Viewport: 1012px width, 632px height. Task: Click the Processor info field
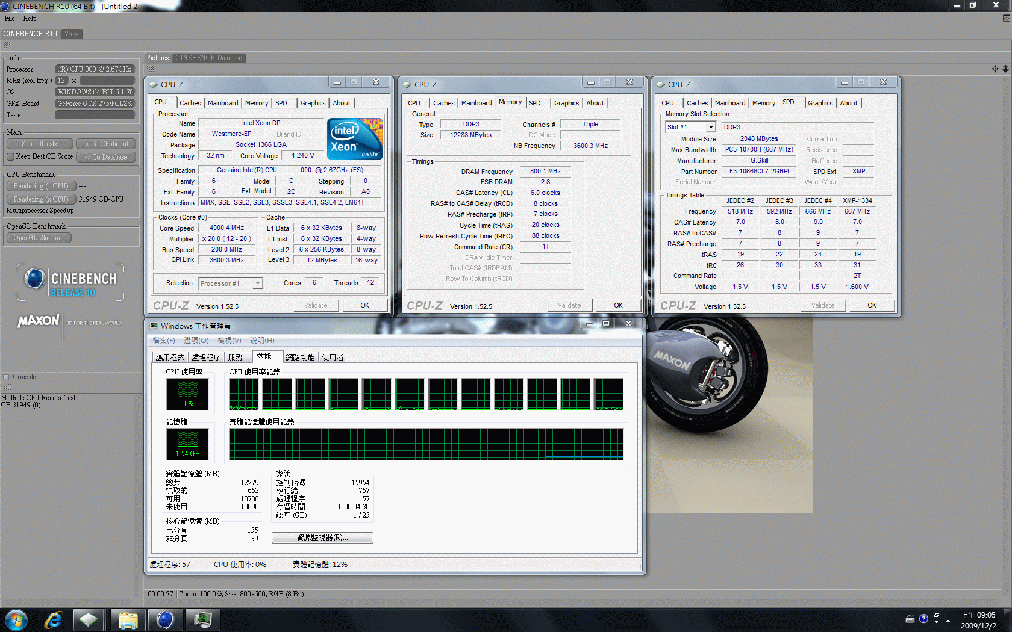[95, 69]
